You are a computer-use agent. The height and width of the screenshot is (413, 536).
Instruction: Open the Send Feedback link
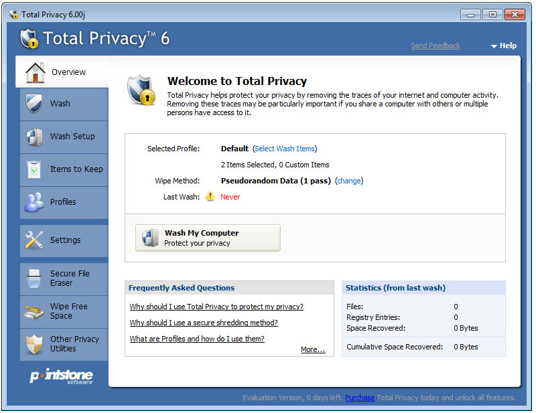pos(435,46)
